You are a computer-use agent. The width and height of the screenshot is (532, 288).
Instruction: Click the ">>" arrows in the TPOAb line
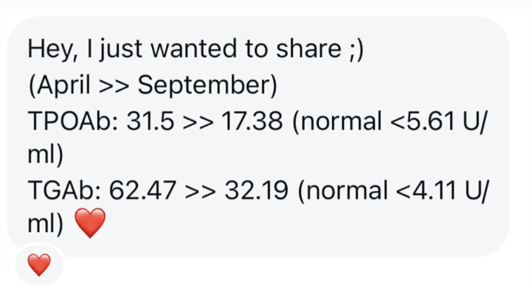point(198,119)
